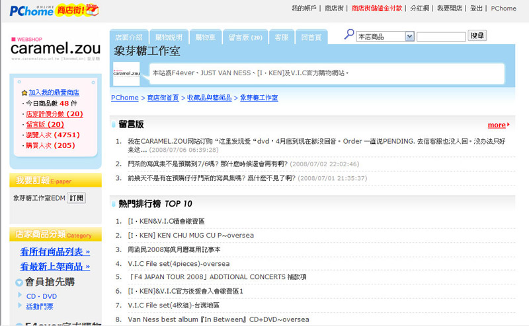Screen dimensions: 529x326
Task: Click the magnifying glass search icon
Action: [349, 34]
